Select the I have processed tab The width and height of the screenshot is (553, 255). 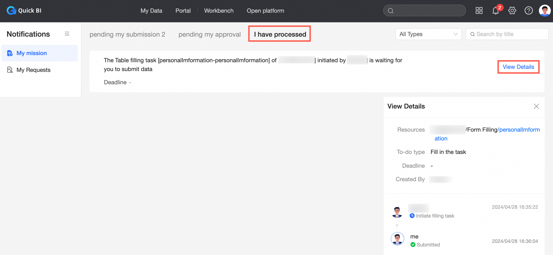[x=280, y=34]
